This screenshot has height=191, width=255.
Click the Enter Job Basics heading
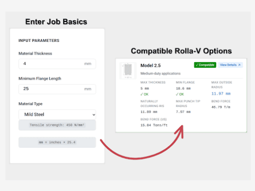(56, 22)
